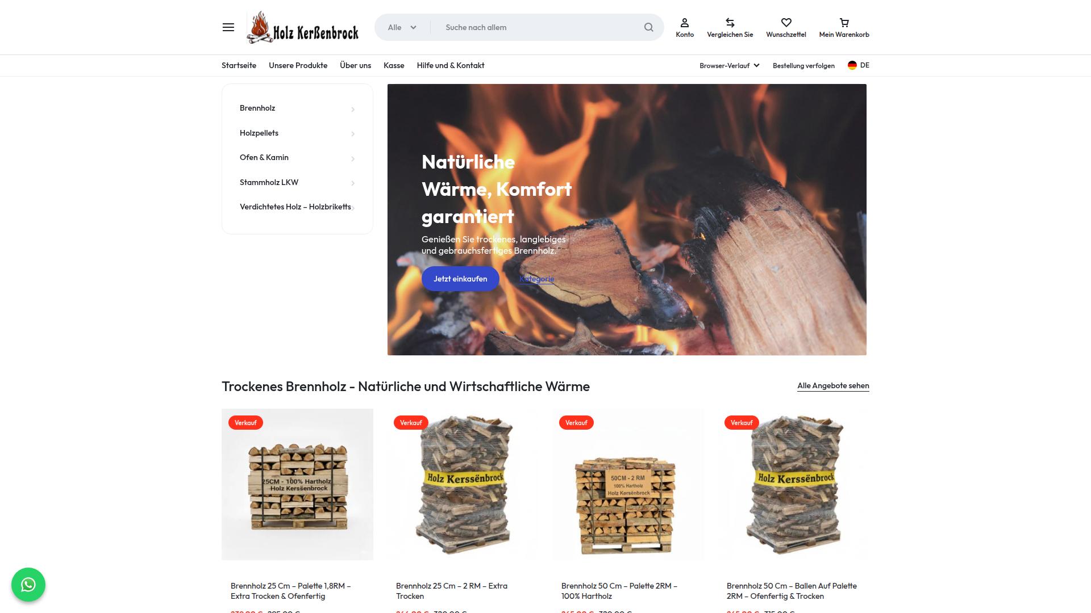Open Brennholz 25 Cm 2 RM image
The width and height of the screenshot is (1091, 613).
(463, 484)
